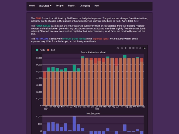Click the Zoom in button in the chart modebar
Viewport: 179px width, 134px height.
pyautogui.click(x=130, y=48)
